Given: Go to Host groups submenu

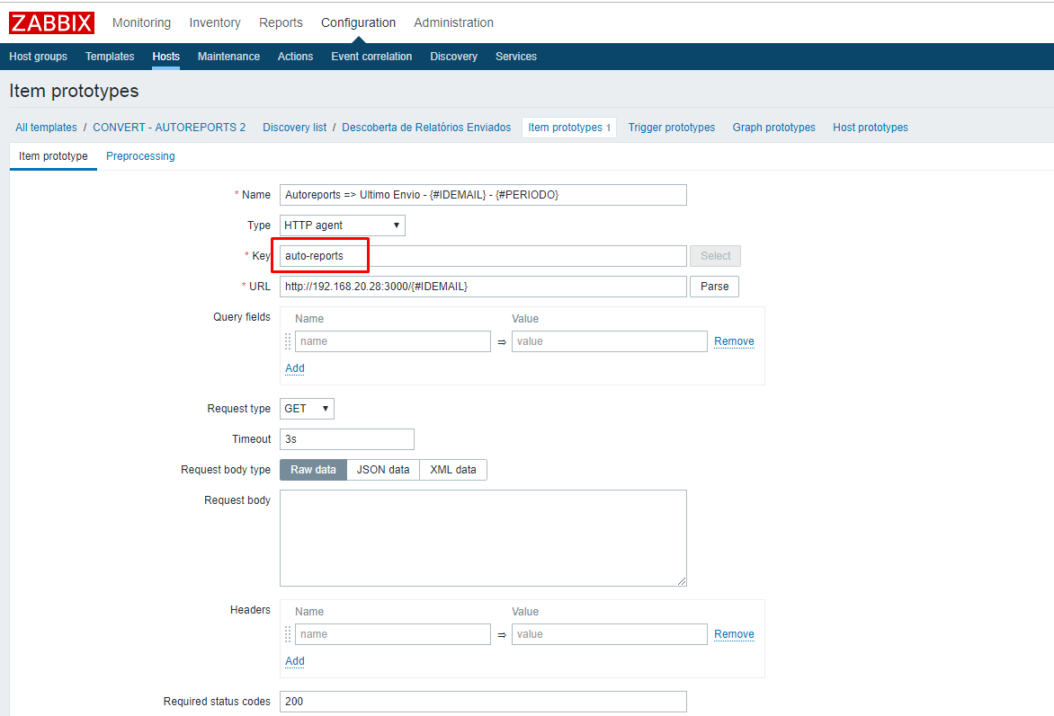Looking at the screenshot, I should point(39,57).
